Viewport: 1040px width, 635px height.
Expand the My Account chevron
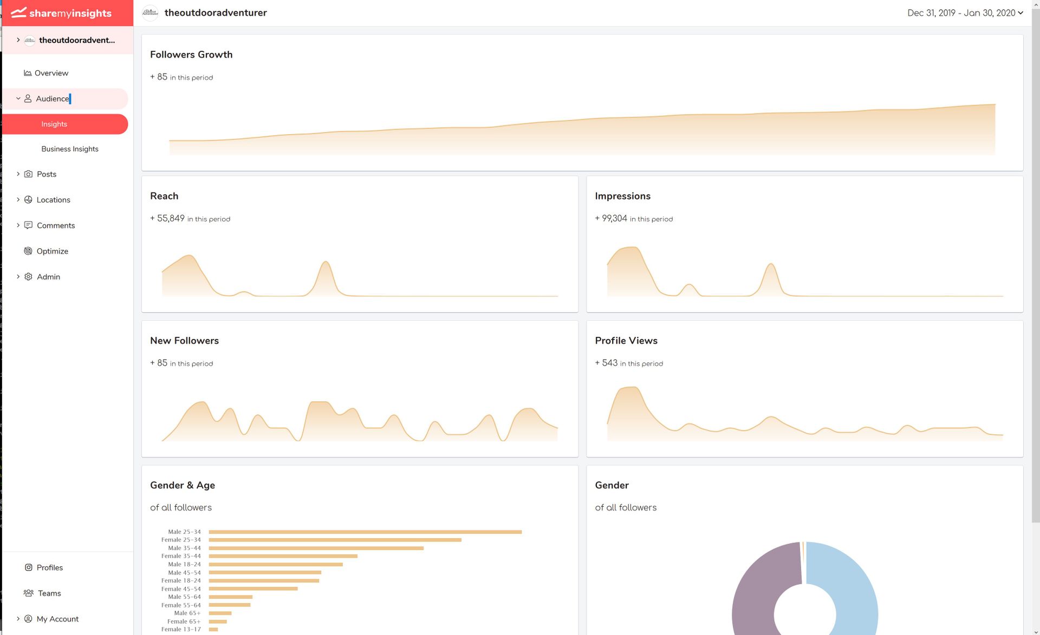coord(18,619)
